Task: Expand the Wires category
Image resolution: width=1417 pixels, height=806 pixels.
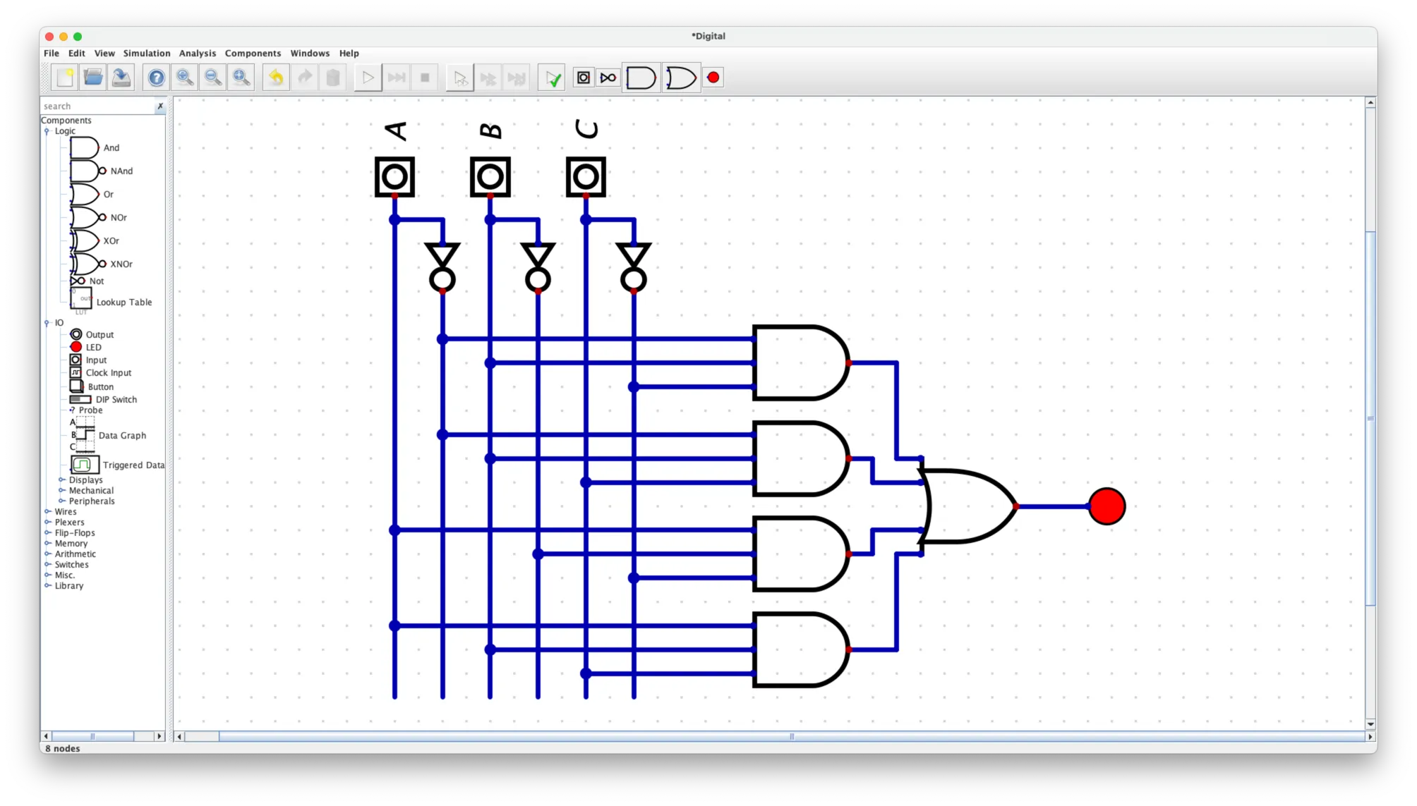Action: 47,512
